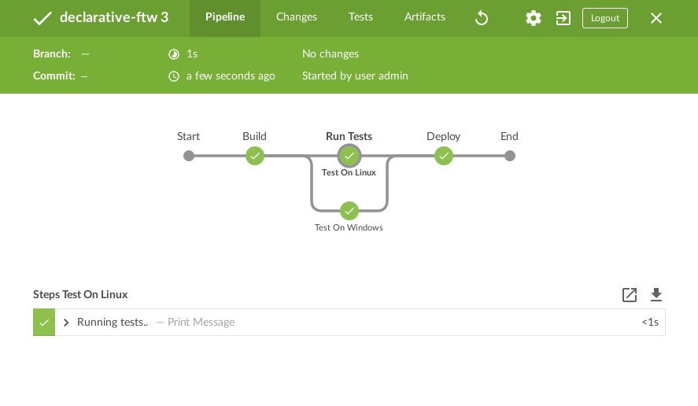Select the Deploy stage node
This screenshot has width=698, height=406.
point(444,156)
